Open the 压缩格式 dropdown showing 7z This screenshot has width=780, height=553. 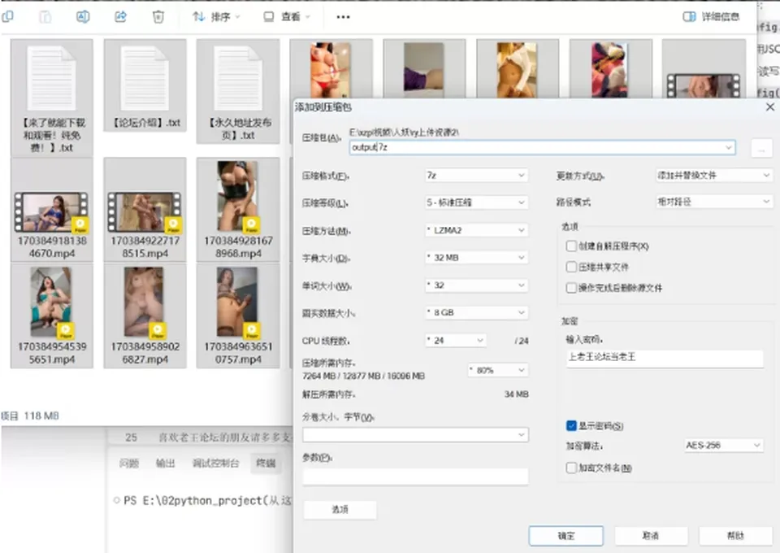(476, 175)
